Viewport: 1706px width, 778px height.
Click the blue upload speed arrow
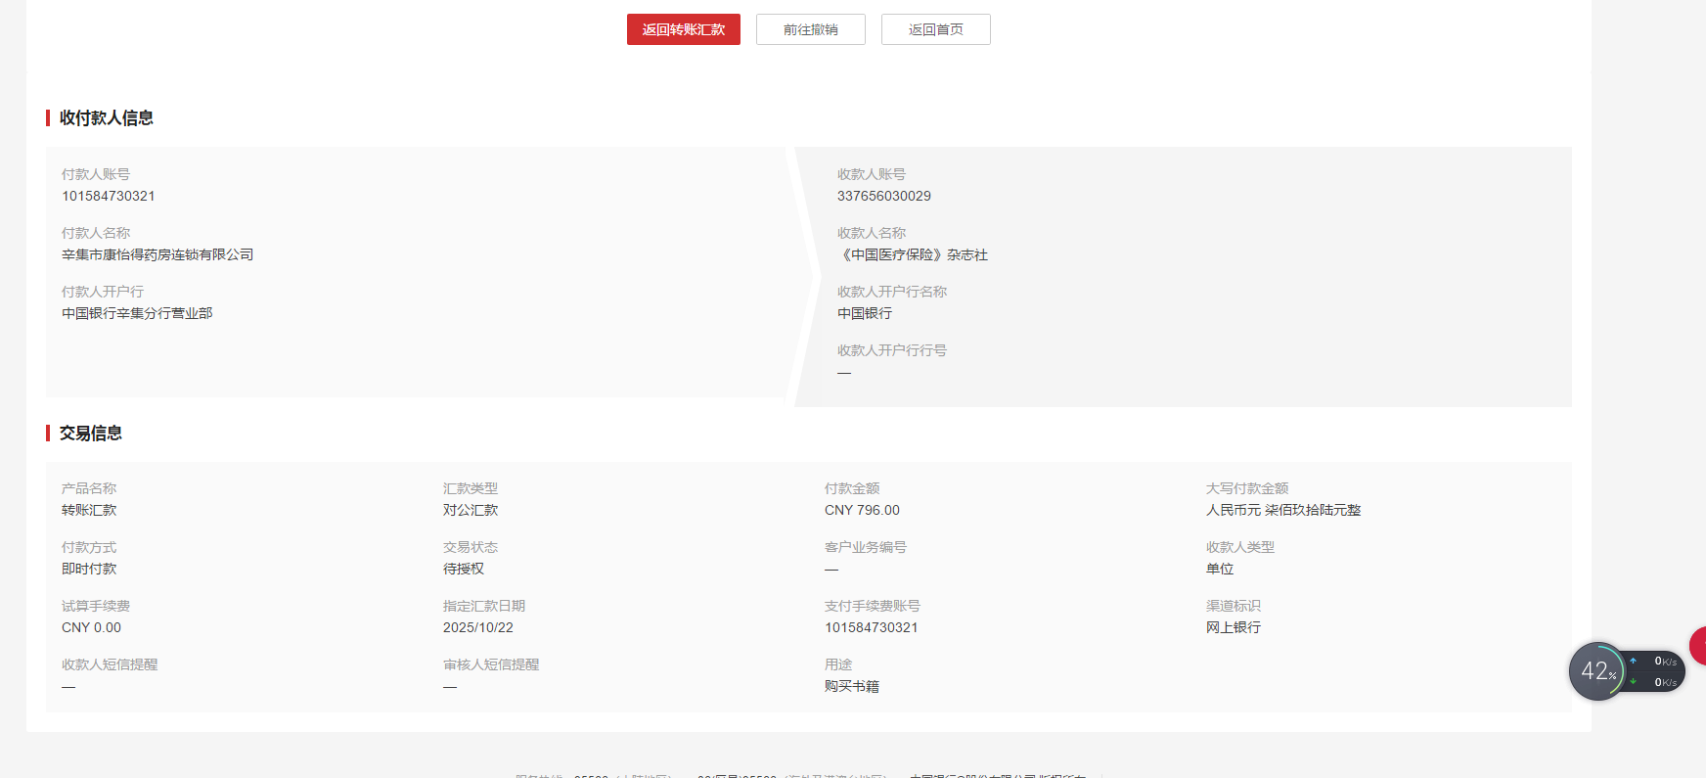(1633, 662)
